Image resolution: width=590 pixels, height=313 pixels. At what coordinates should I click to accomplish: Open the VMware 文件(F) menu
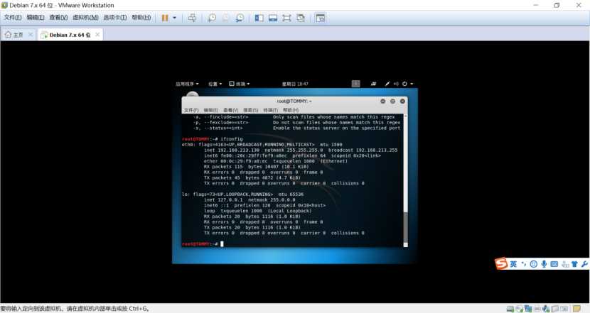12,18
